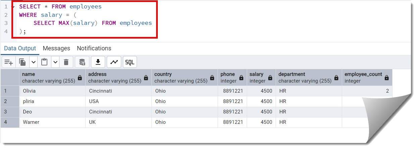Screen dimensions: 416x148
Task: Select the department column header
Action: pyautogui.click(x=309, y=78)
